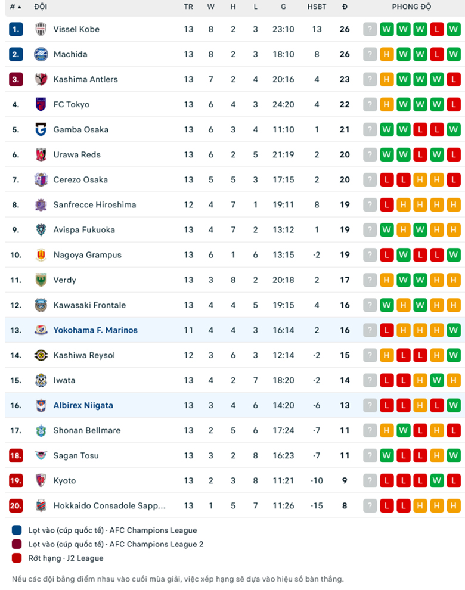
Task: Click the Vissel Kobe team crest
Action: point(41,29)
